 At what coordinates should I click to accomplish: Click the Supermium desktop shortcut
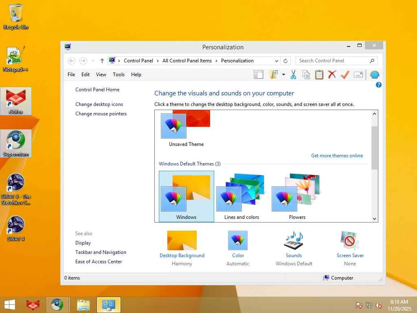tap(16, 143)
